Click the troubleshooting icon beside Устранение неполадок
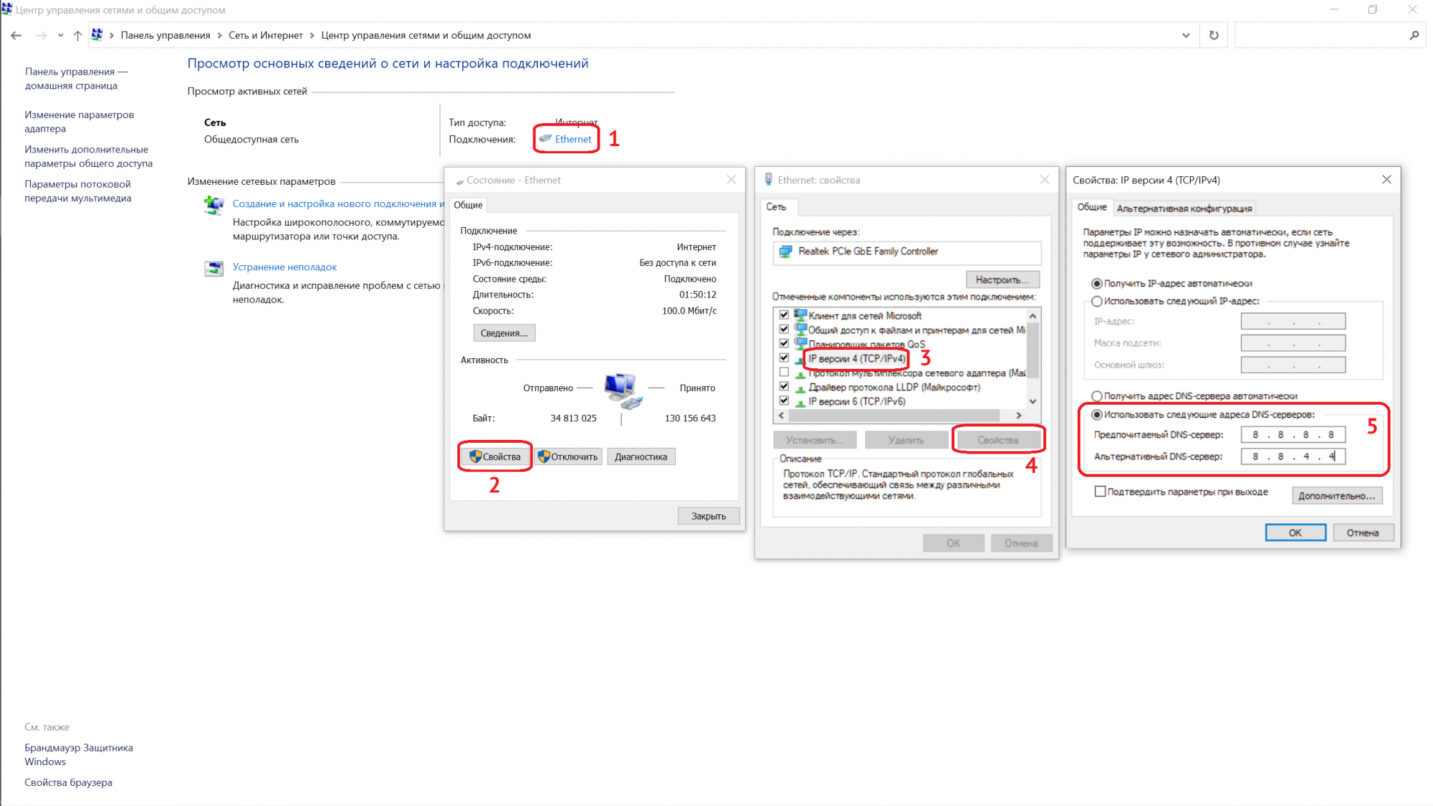 214,268
